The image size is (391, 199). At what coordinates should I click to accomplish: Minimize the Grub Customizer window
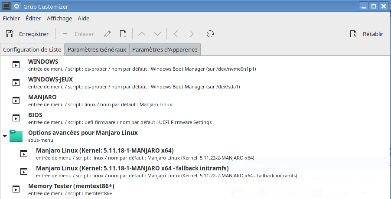[364, 6]
